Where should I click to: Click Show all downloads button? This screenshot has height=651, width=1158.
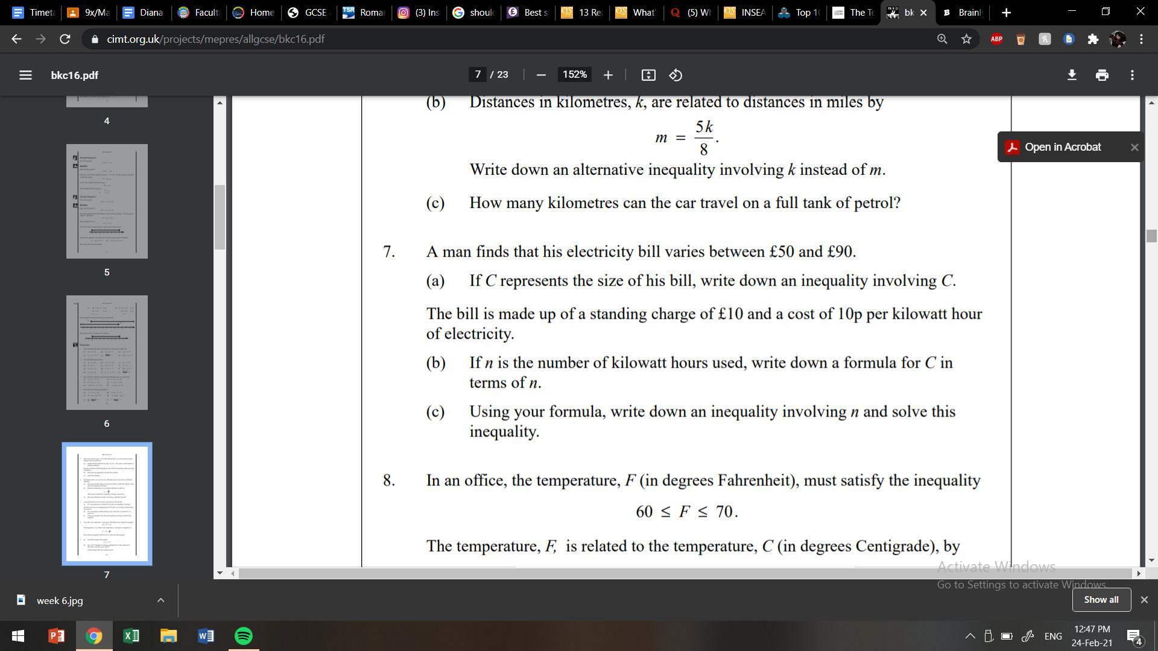[1101, 600]
